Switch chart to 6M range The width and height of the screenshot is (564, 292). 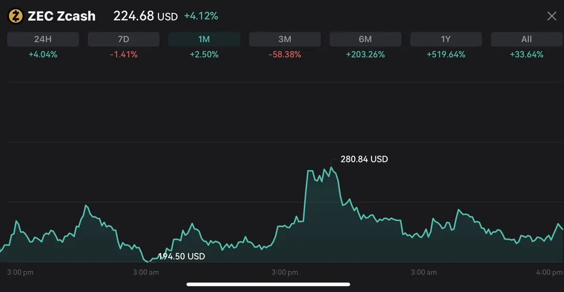tap(365, 39)
